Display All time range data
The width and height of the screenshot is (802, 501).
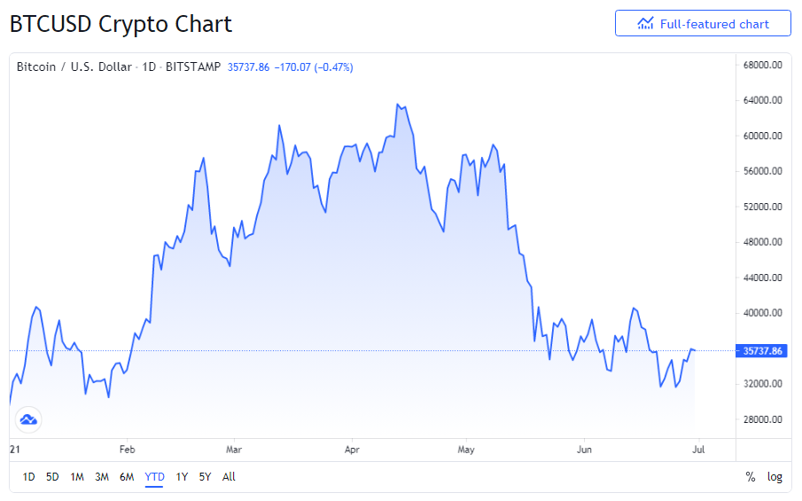click(229, 477)
